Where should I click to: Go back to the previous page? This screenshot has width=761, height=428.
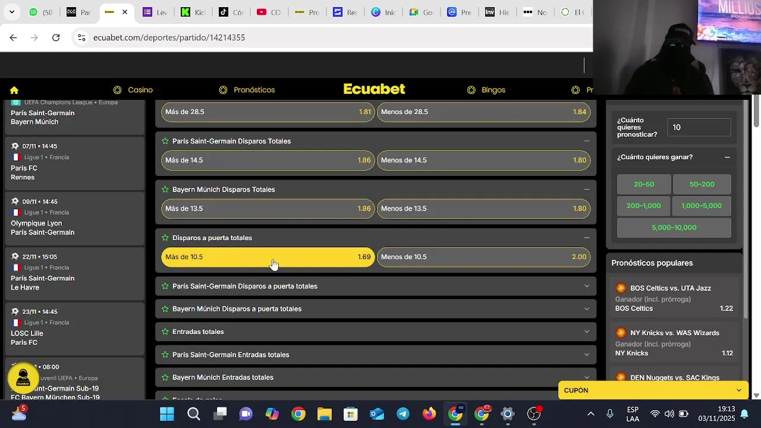point(13,37)
